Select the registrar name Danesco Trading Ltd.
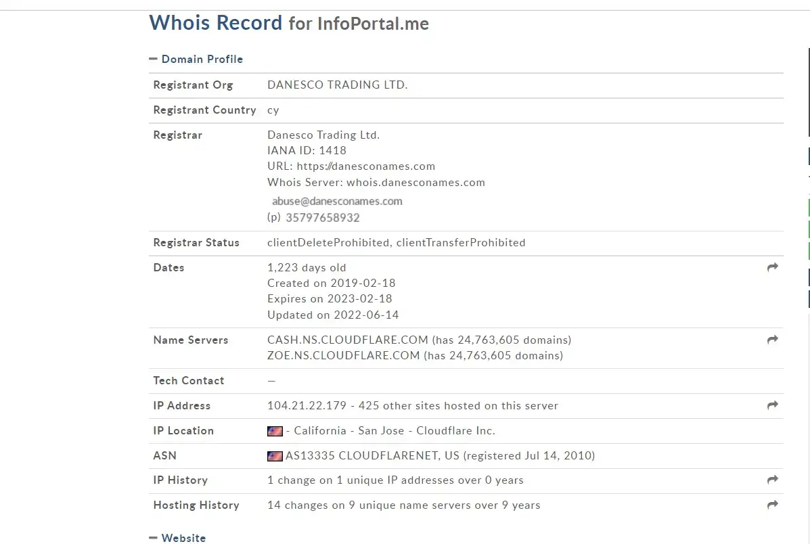Viewport: 810px width, 544px height. tap(323, 135)
